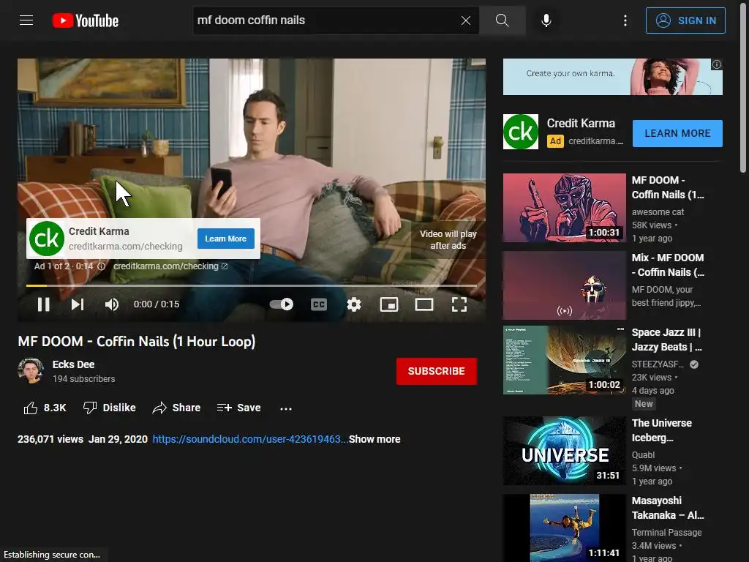Share the video
Screen dimensions: 749x562
[176, 408]
